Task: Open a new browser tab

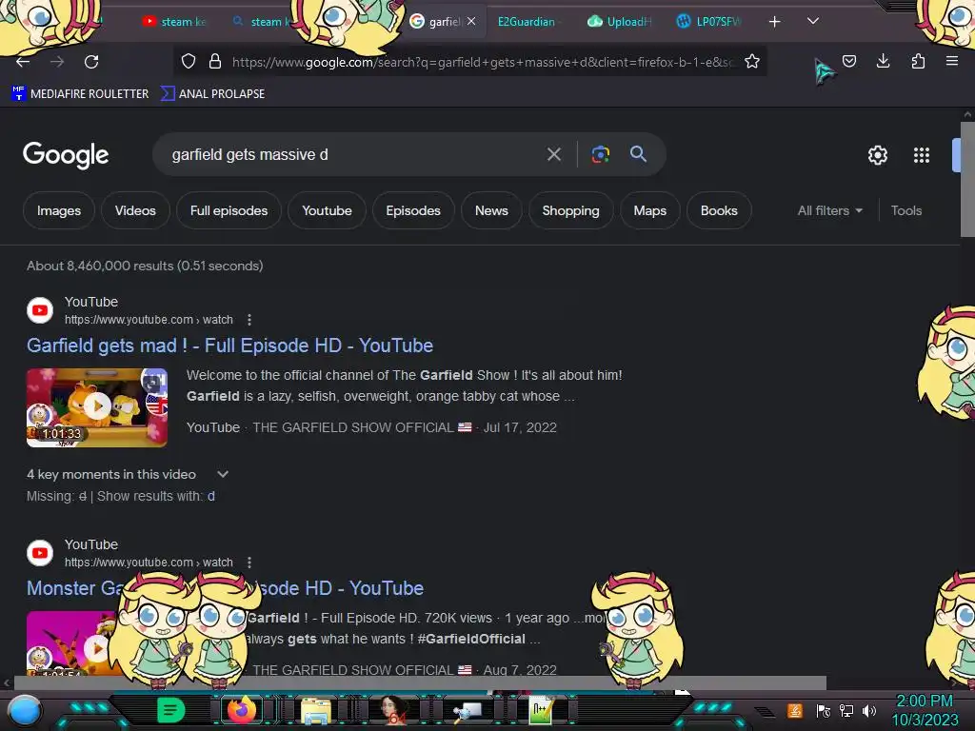Action: coord(774,22)
